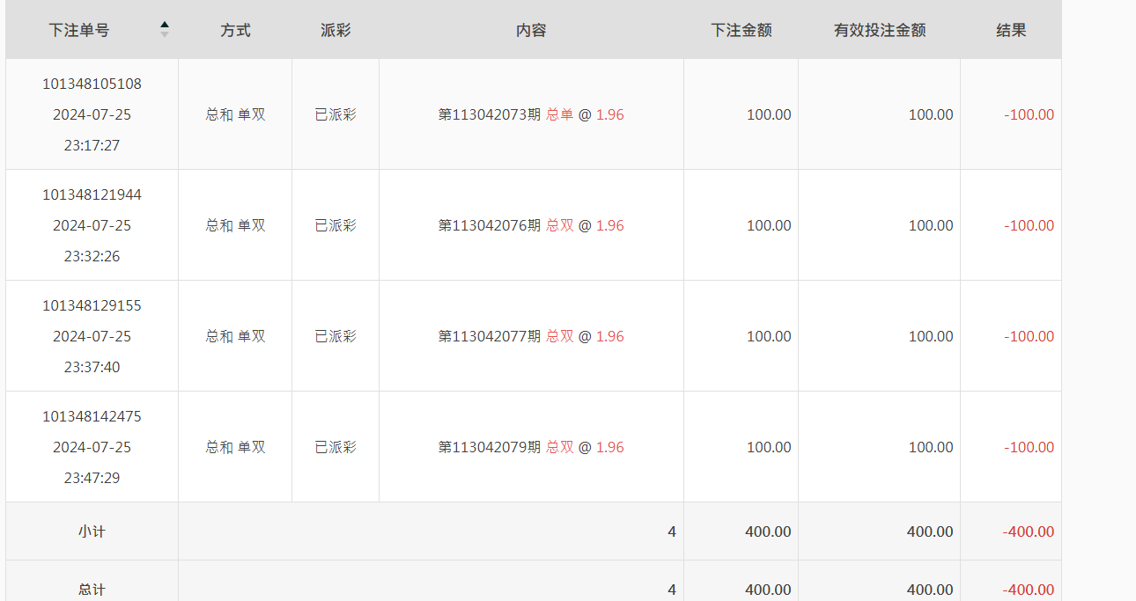Click the 第113042076期 总双 bet content
This screenshot has height=601, width=1136.
tap(531, 225)
